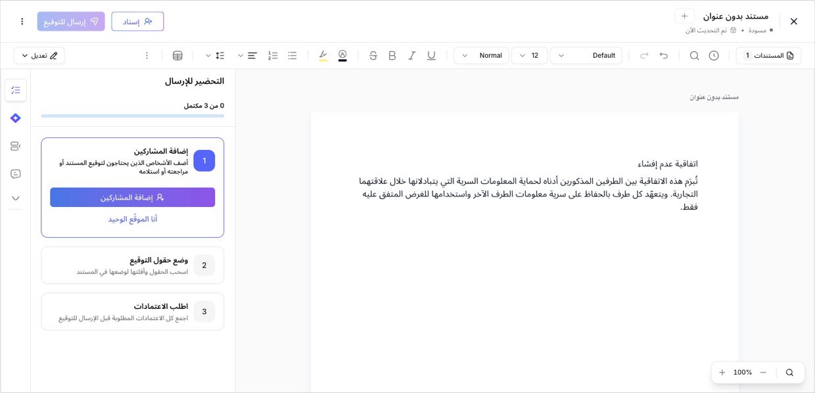The width and height of the screenshot is (815, 393).
Task: Open the toolbar more options menu
Action: click(x=147, y=56)
